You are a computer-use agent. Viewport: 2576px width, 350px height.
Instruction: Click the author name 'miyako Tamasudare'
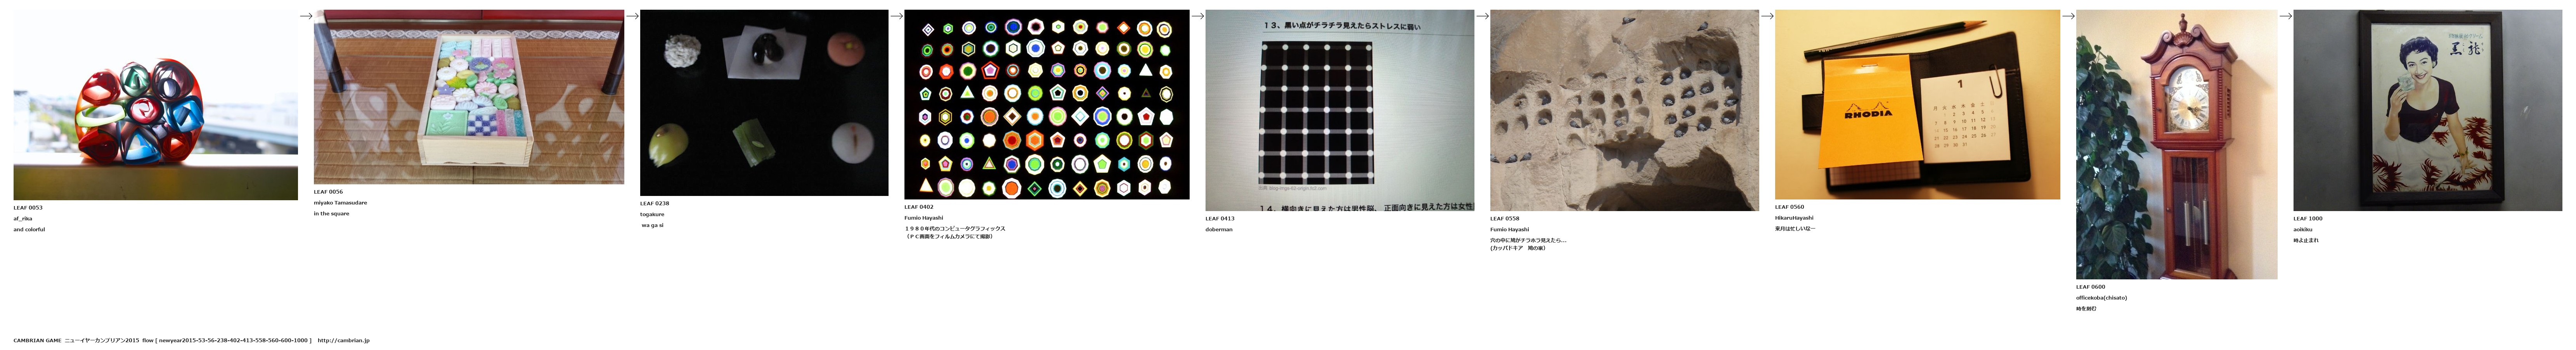point(340,203)
